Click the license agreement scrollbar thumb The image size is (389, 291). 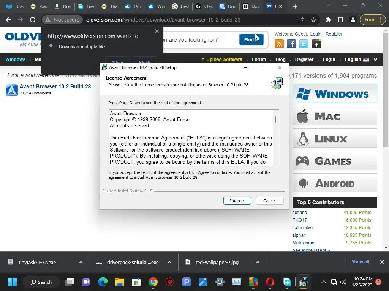tap(276, 119)
